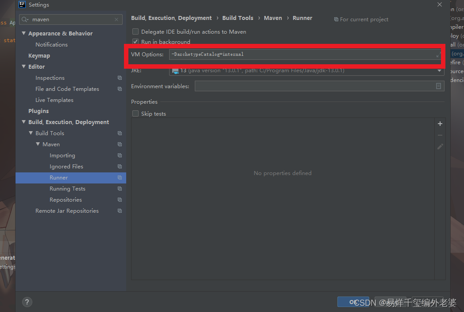Screen dimensions: 464x312
Task: Open the Plugins settings
Action: coord(39,111)
